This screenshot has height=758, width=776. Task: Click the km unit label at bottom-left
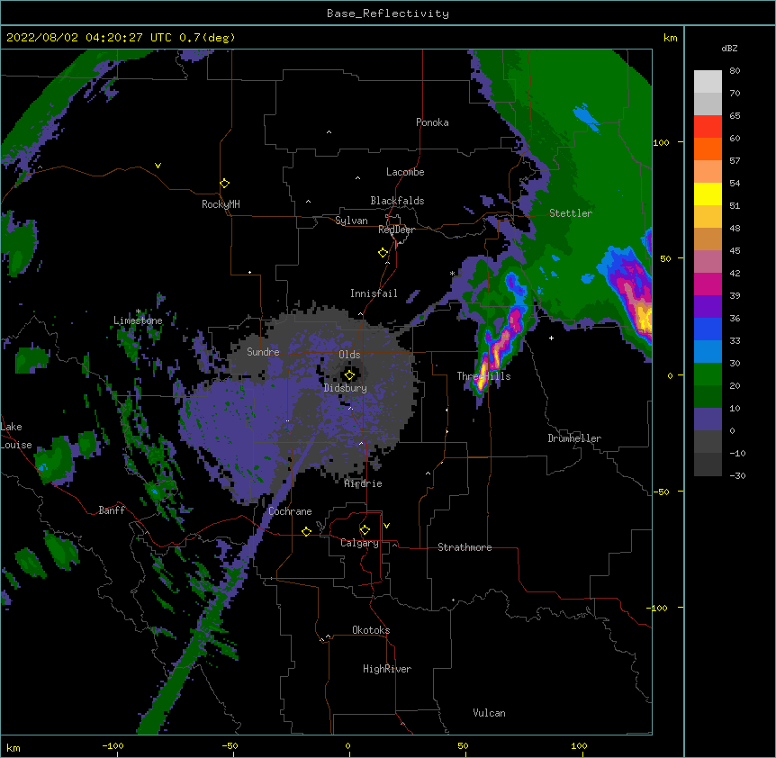point(14,747)
